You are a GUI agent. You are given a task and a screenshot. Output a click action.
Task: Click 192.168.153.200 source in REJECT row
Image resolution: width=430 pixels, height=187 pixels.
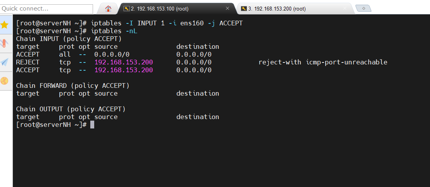[x=124, y=62]
